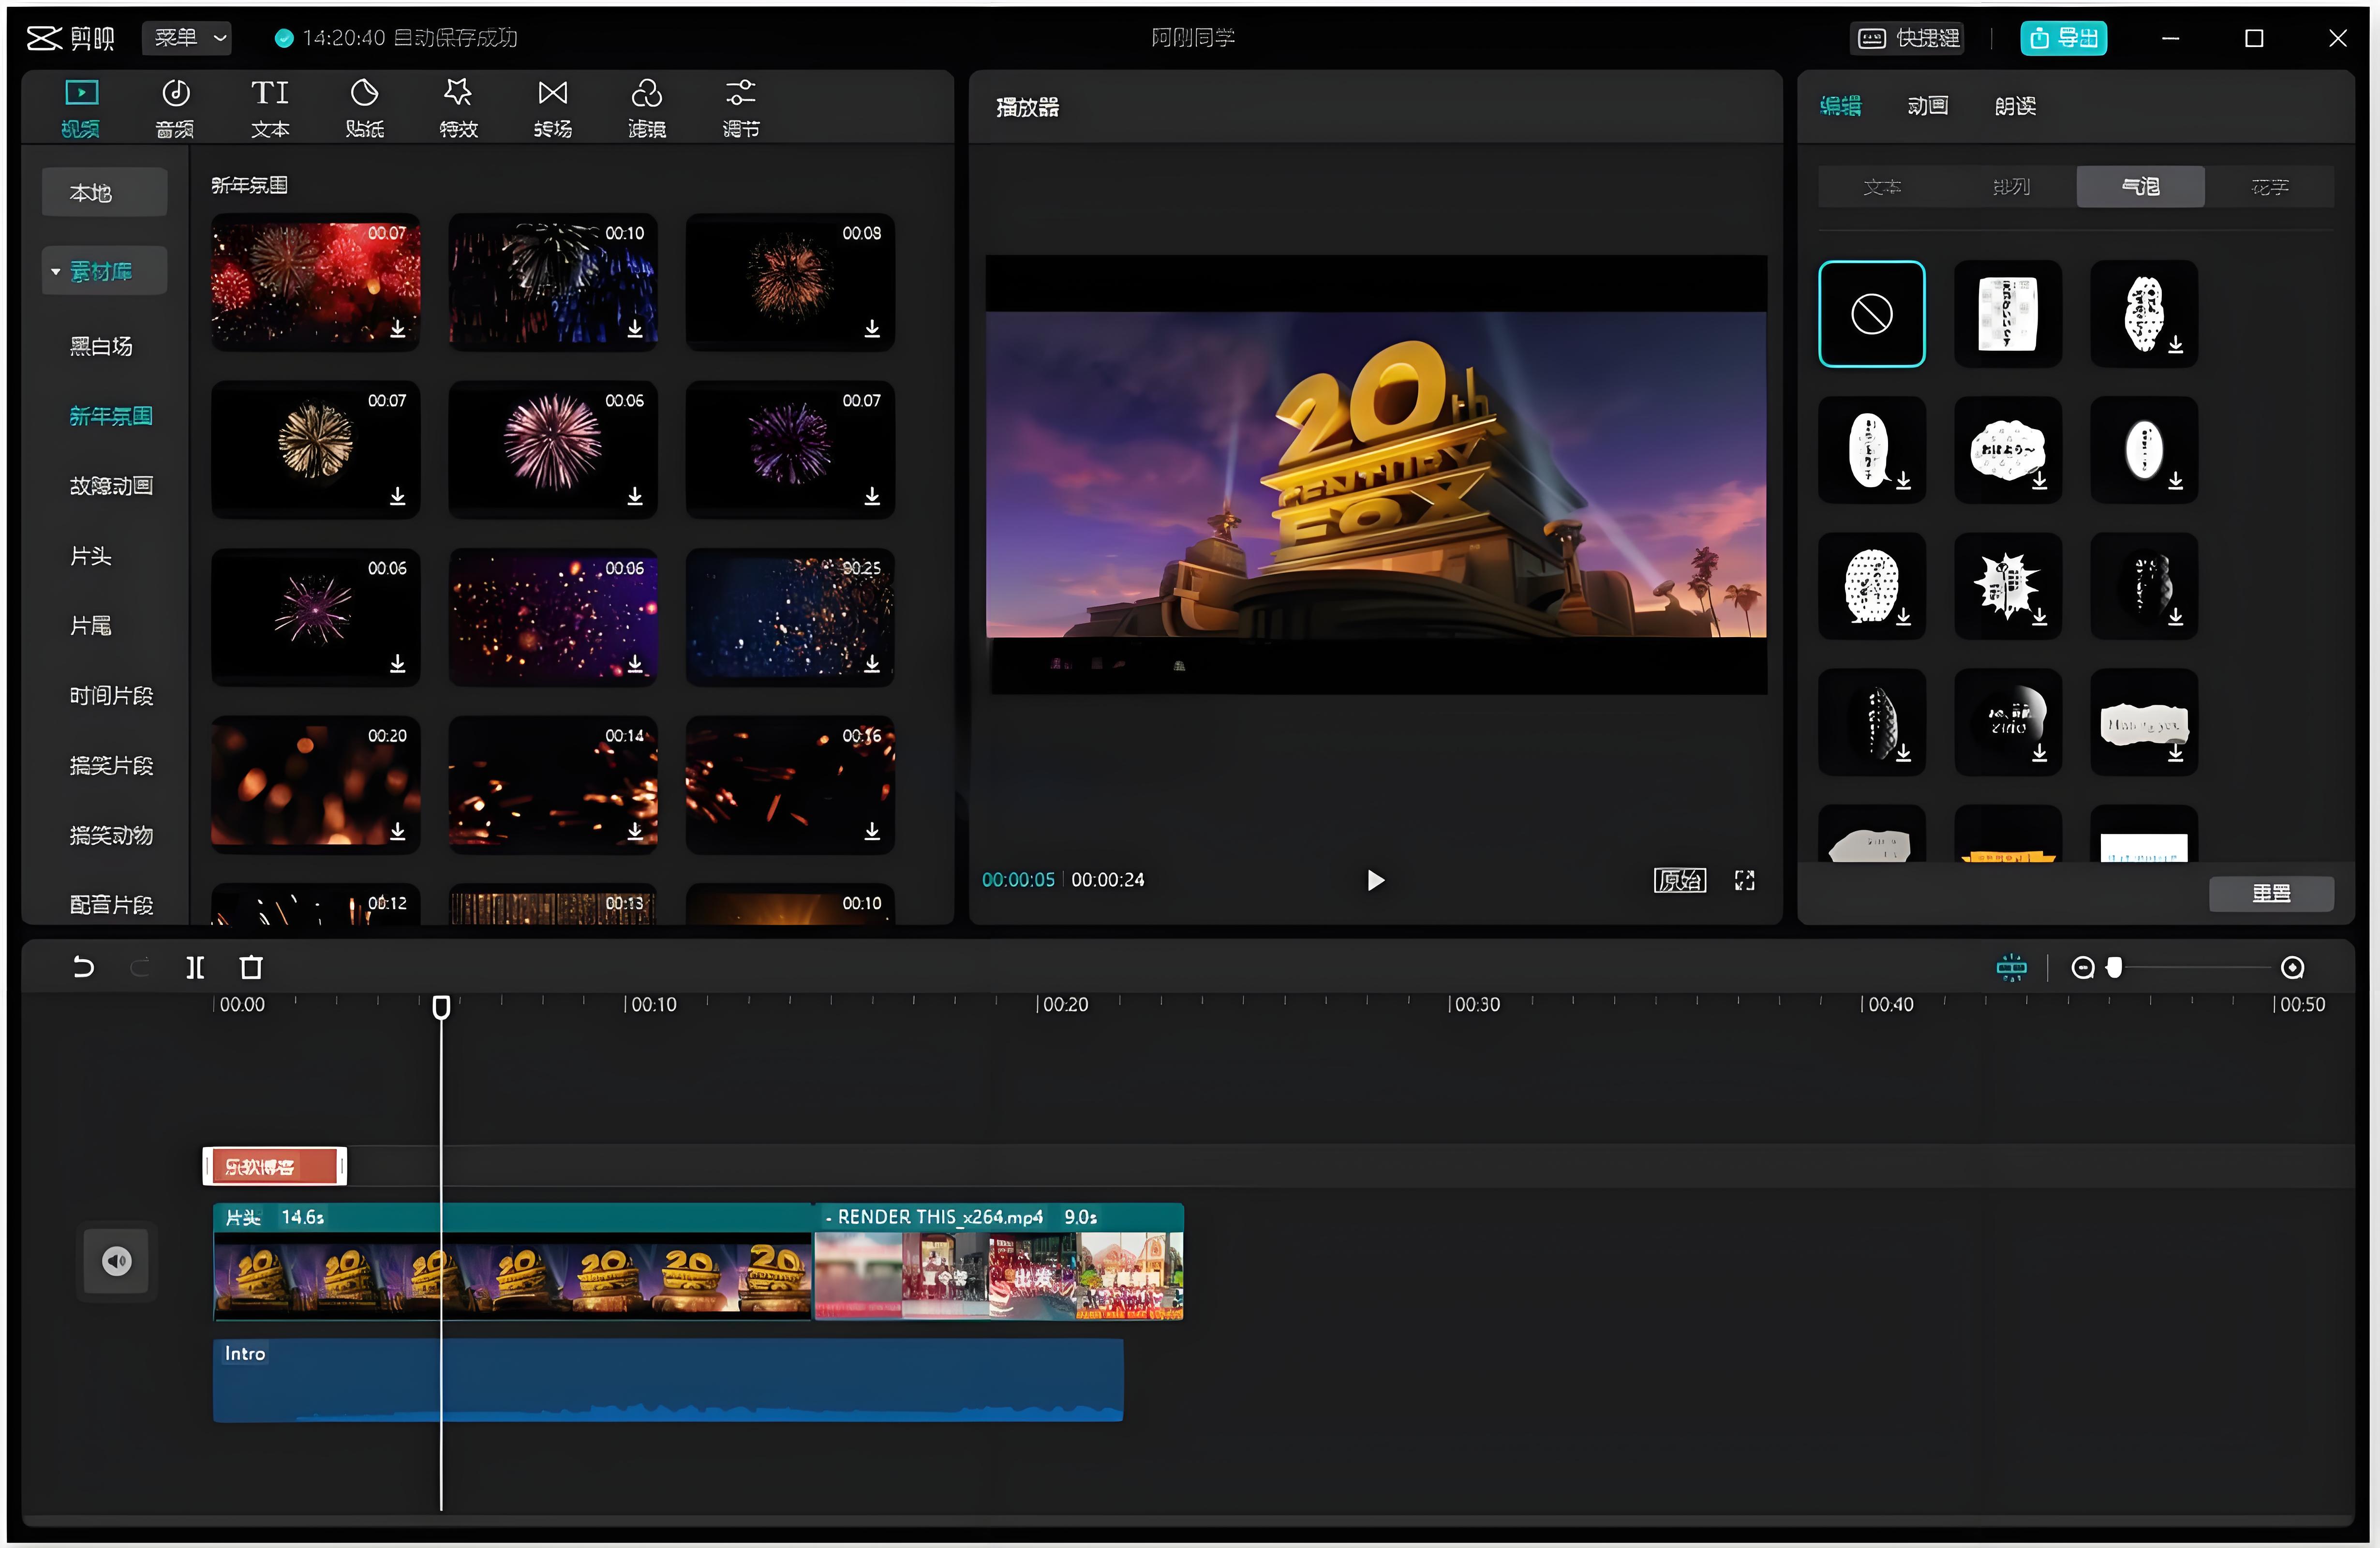Click the split clip tool icon

click(x=195, y=967)
